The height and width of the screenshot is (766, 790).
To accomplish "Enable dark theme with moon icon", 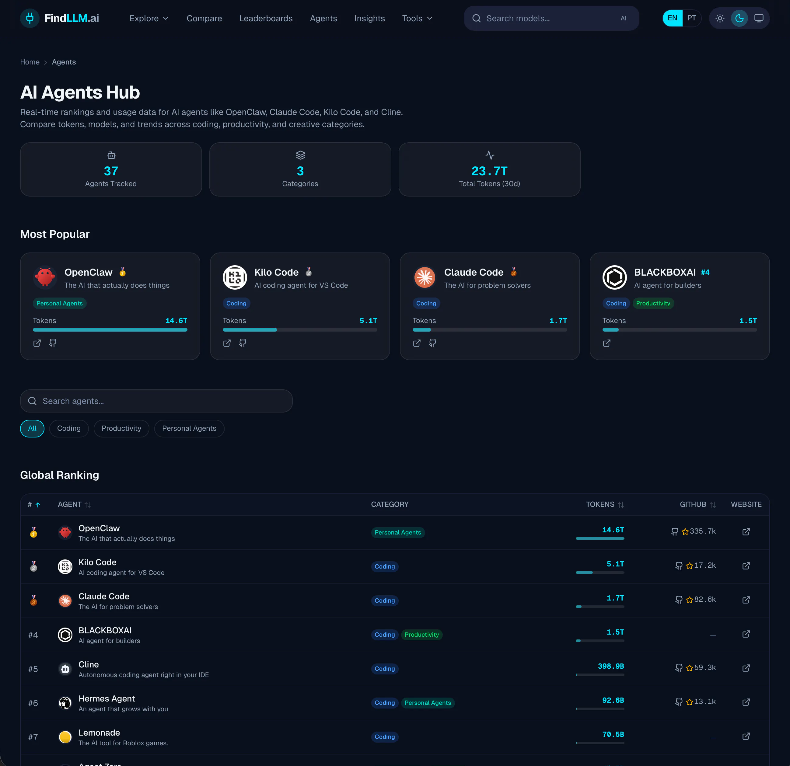I will point(739,18).
